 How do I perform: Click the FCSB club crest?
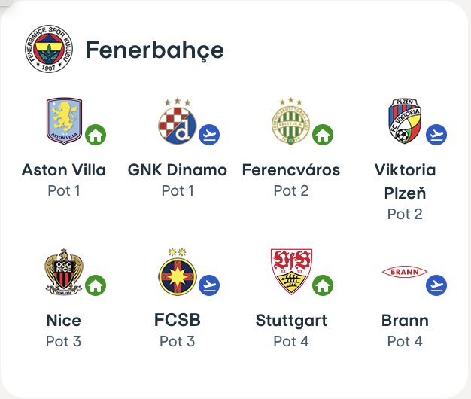(x=177, y=272)
